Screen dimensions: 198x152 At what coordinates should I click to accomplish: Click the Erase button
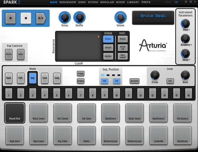click(x=81, y=81)
